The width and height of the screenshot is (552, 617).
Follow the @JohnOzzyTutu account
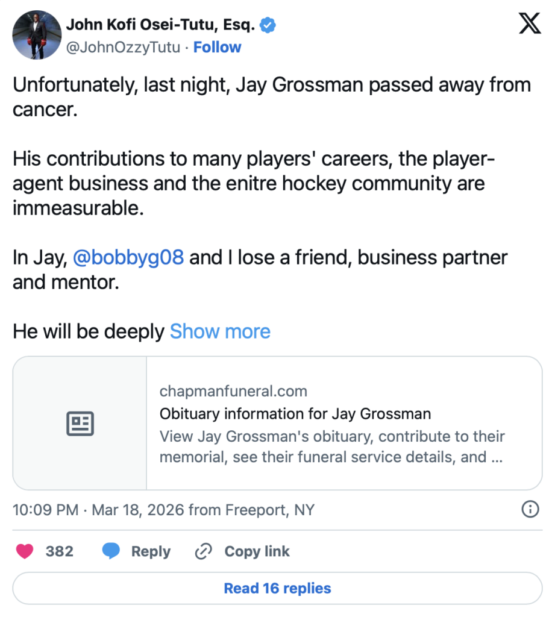[x=217, y=47]
